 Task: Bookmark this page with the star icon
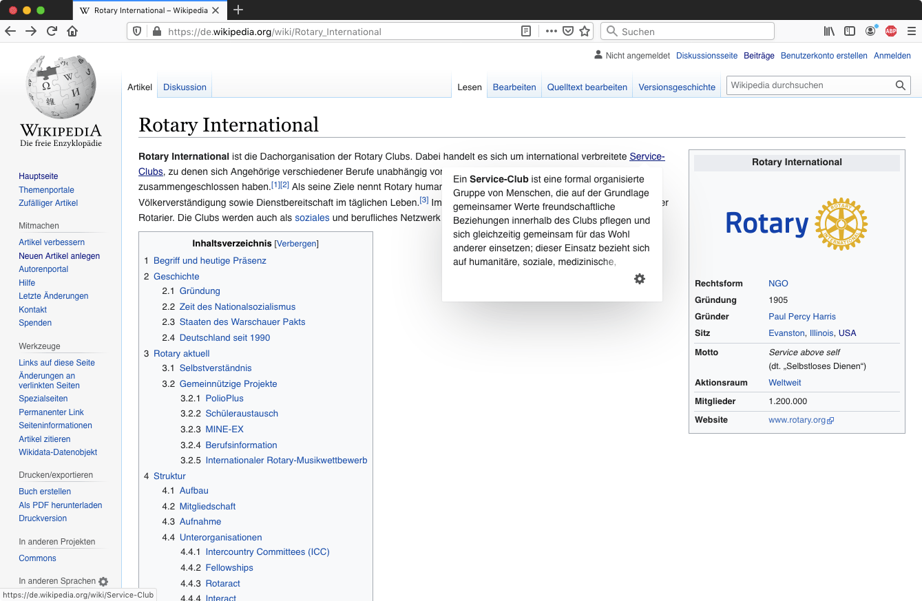585,31
